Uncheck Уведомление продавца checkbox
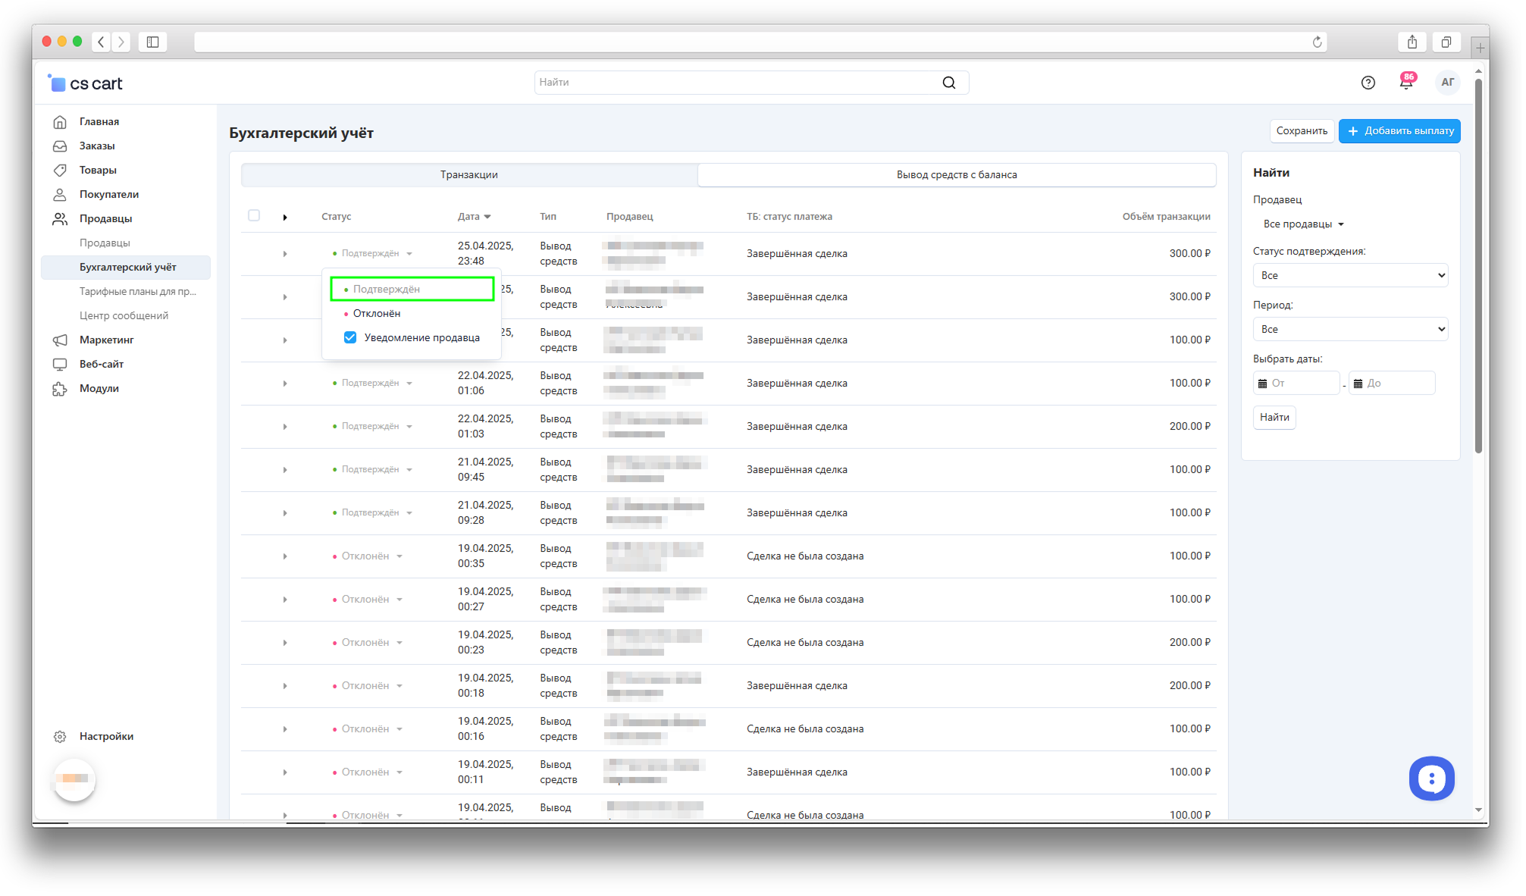The image size is (1526, 896). point(350,337)
